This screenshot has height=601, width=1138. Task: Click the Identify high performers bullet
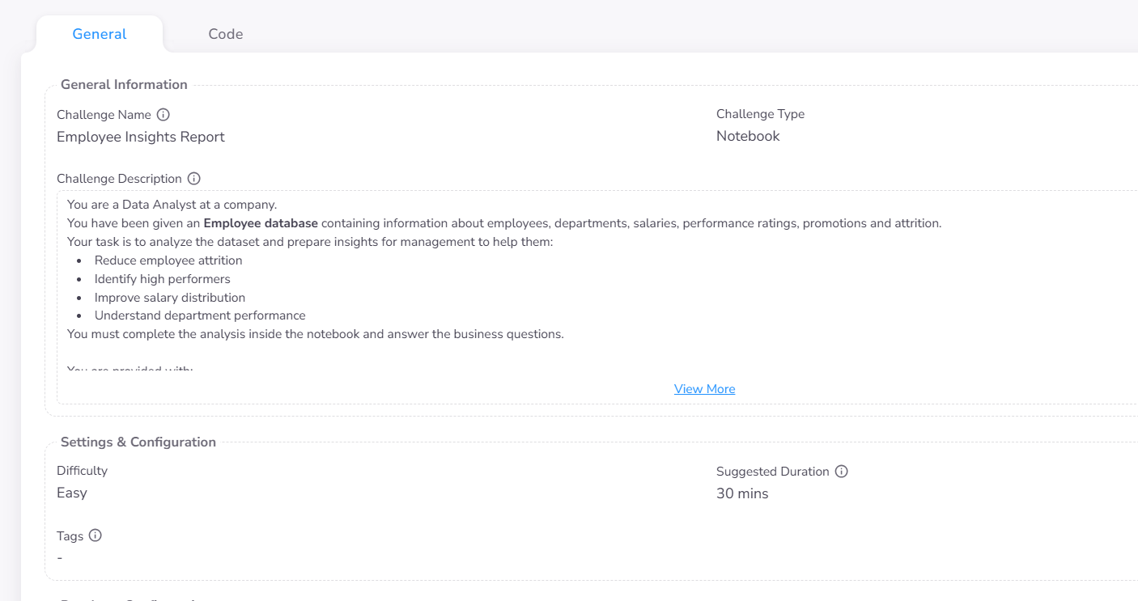pos(162,279)
